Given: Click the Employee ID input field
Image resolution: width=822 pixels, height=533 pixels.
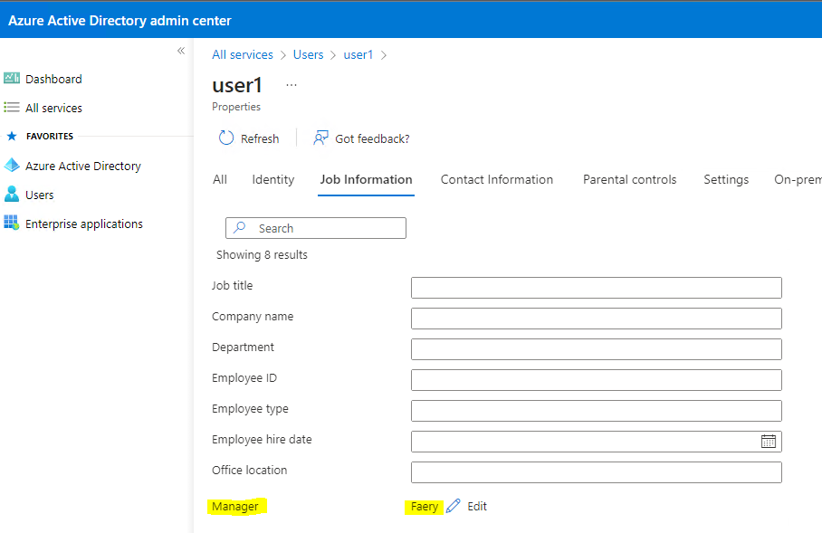Looking at the screenshot, I should [x=596, y=380].
